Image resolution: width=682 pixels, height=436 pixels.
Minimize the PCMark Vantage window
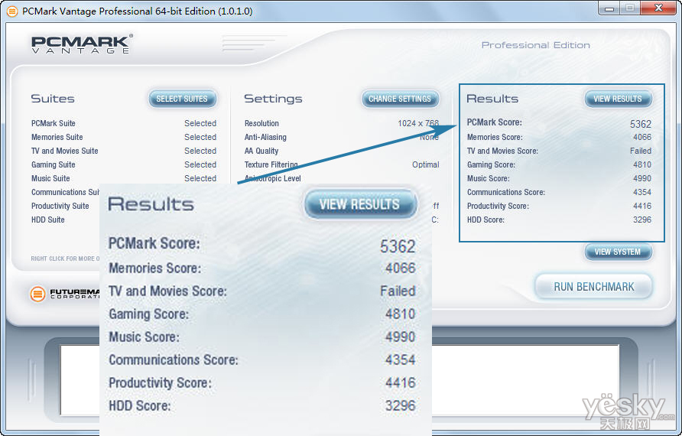click(609, 8)
